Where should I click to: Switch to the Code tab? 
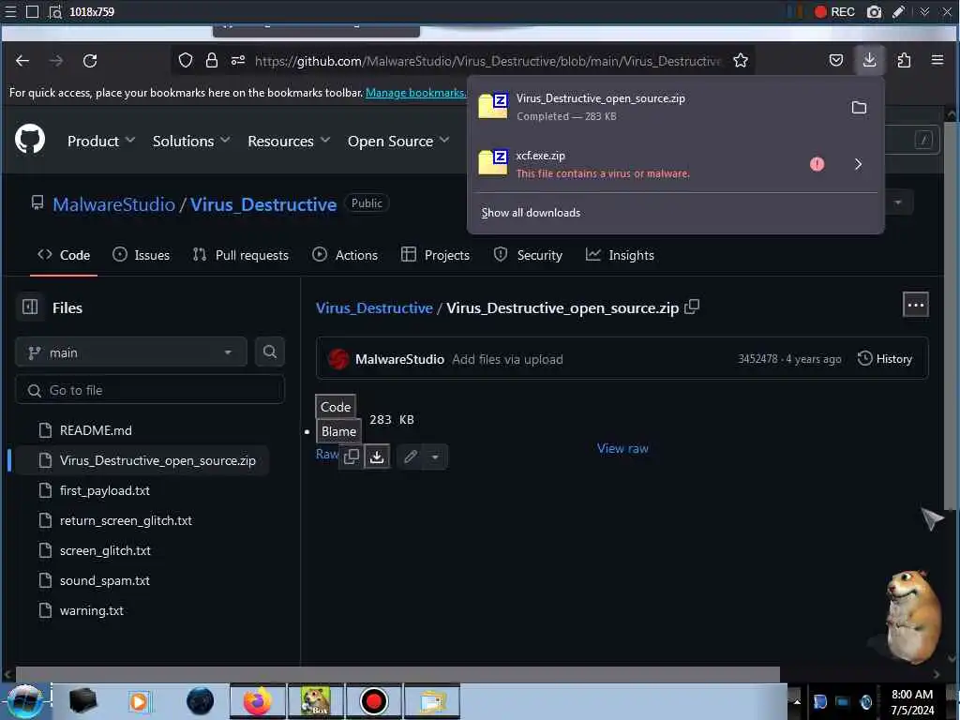click(x=64, y=255)
